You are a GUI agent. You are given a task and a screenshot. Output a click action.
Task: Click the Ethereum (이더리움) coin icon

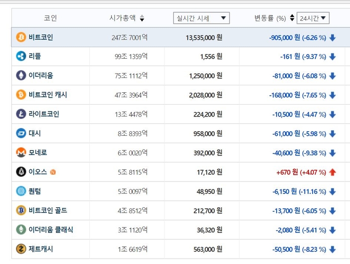pos(21,75)
